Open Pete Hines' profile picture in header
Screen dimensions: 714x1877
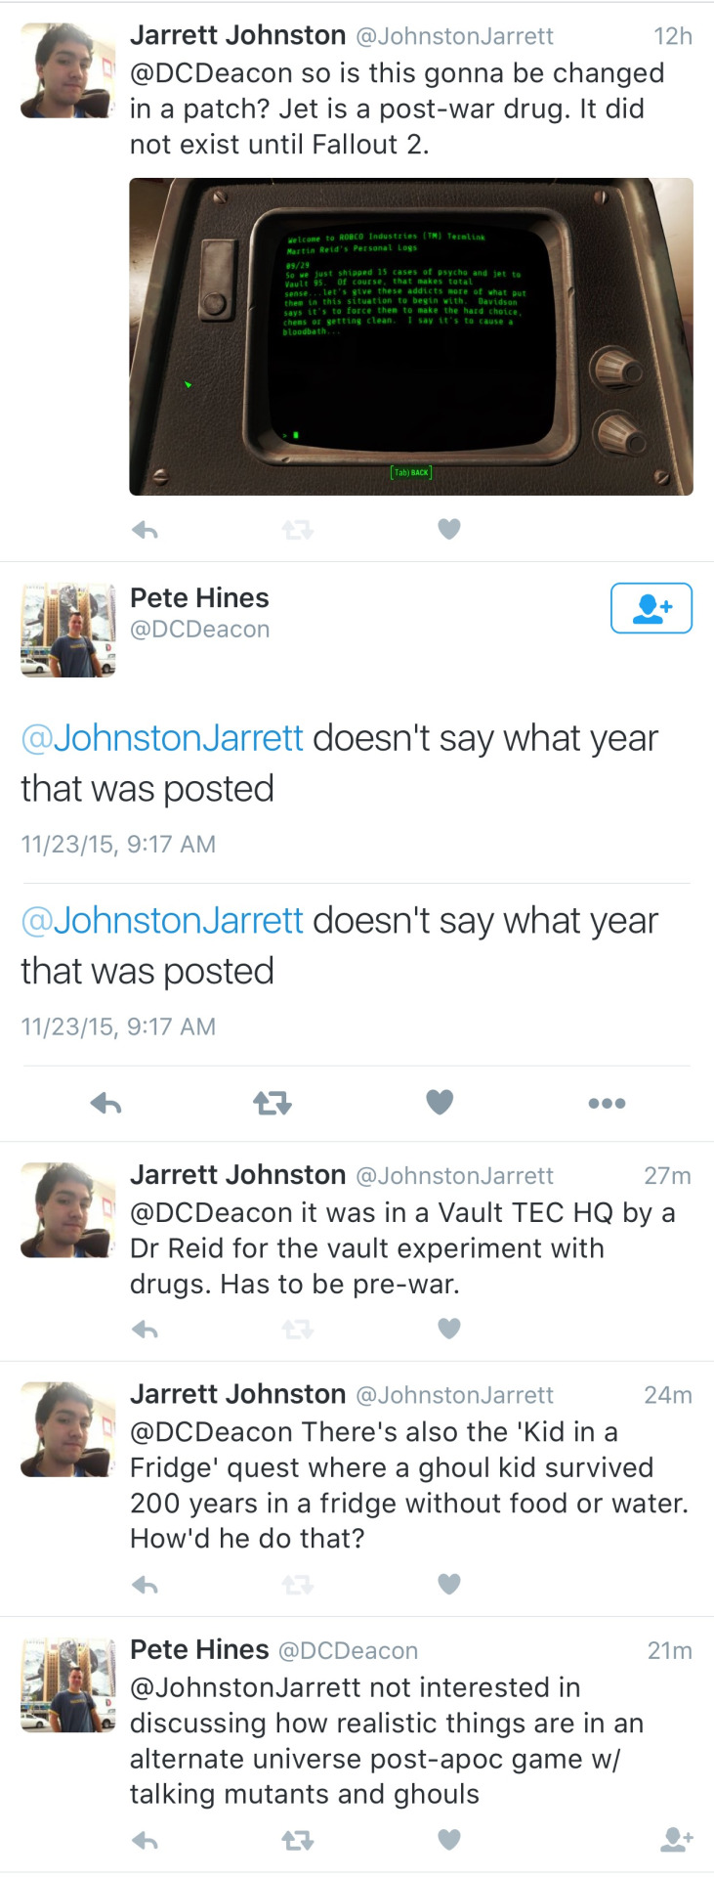[x=68, y=631]
